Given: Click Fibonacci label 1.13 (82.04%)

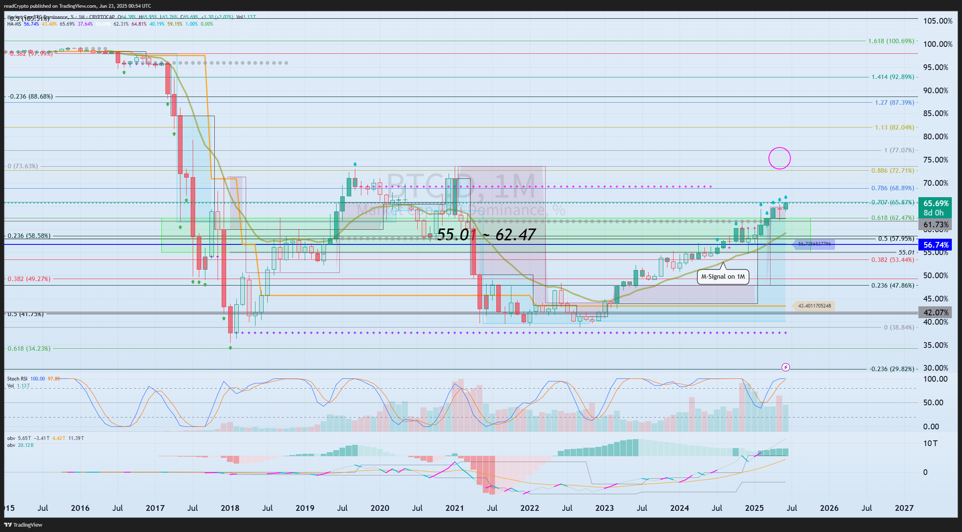Looking at the screenshot, I should 894,128.
